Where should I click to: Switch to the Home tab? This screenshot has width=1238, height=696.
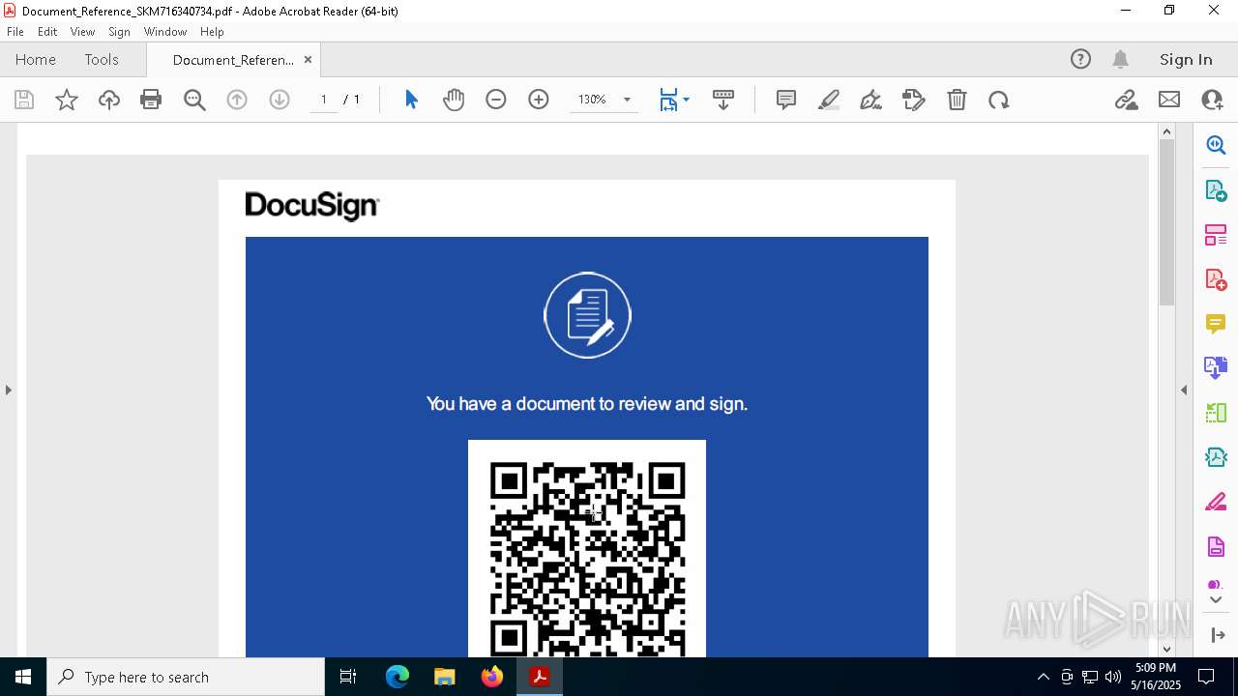[x=36, y=59]
